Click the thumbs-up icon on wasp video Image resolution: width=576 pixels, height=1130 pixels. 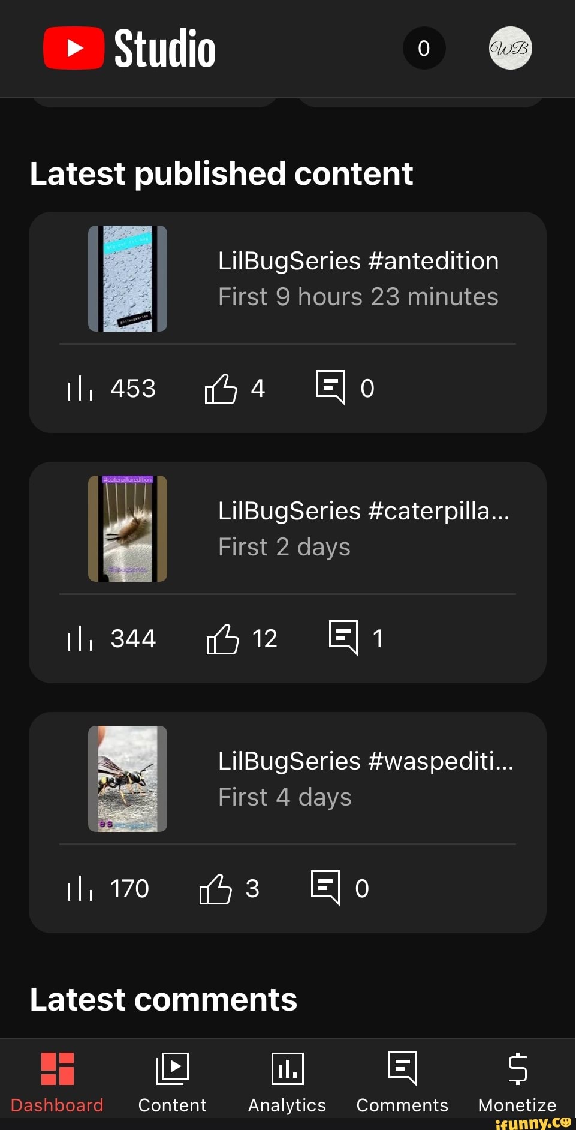click(216, 889)
